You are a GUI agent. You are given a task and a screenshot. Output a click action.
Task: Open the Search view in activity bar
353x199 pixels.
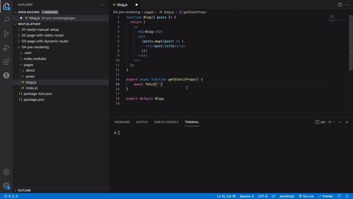point(6,20)
